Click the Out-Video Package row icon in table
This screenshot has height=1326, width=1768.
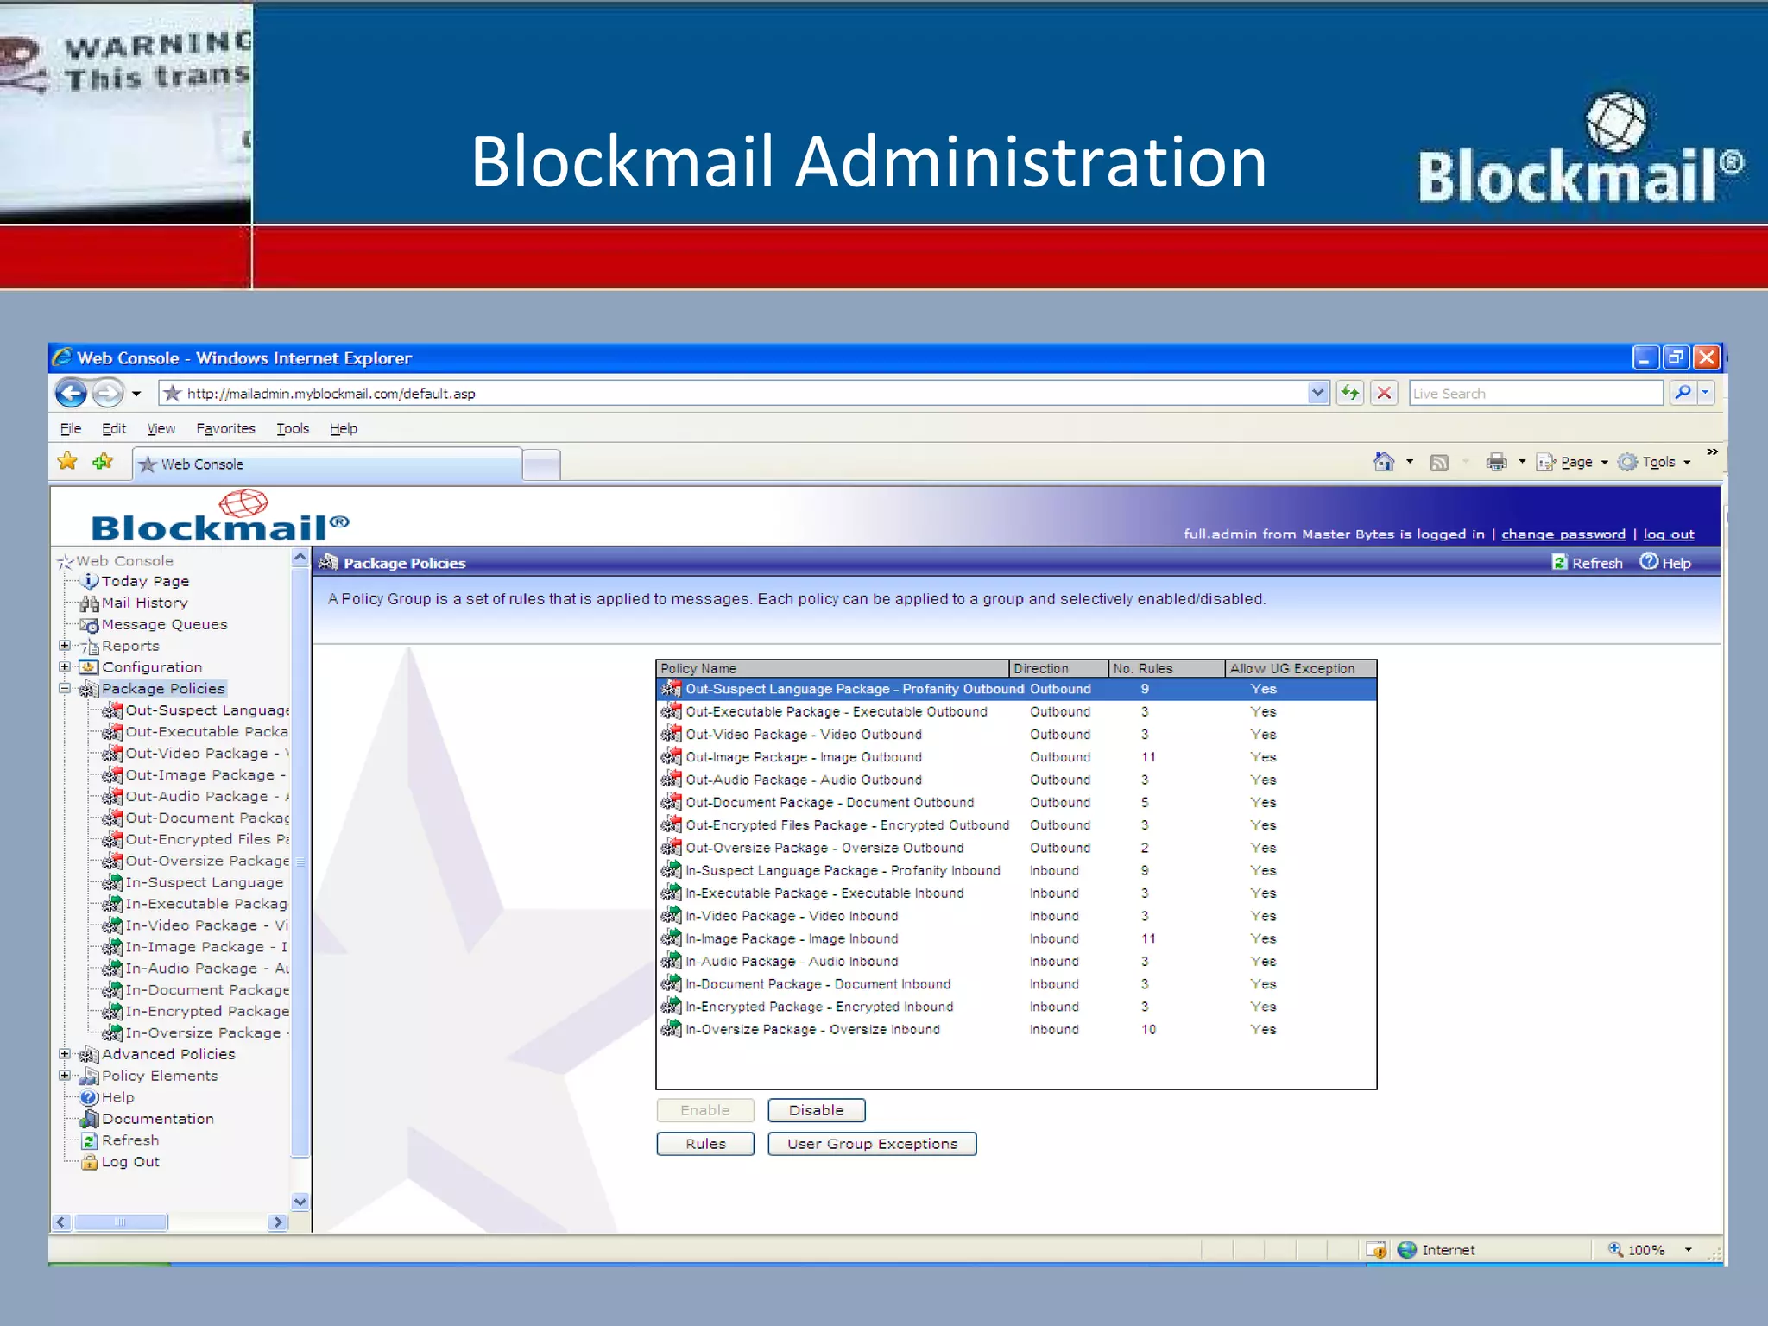click(x=671, y=734)
